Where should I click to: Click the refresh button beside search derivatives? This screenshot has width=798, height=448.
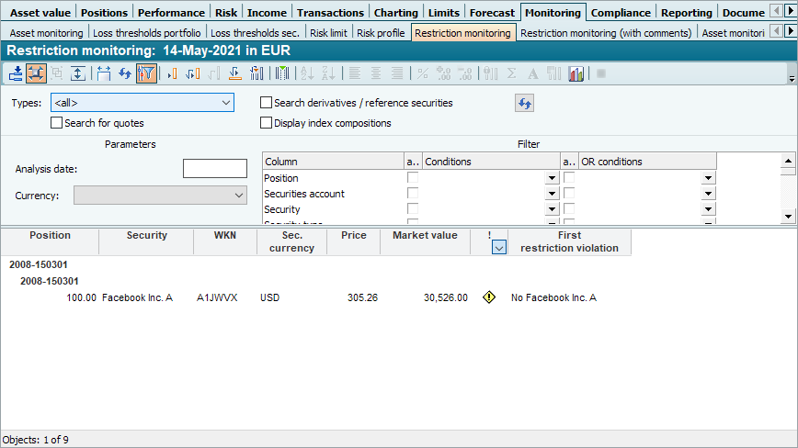524,104
